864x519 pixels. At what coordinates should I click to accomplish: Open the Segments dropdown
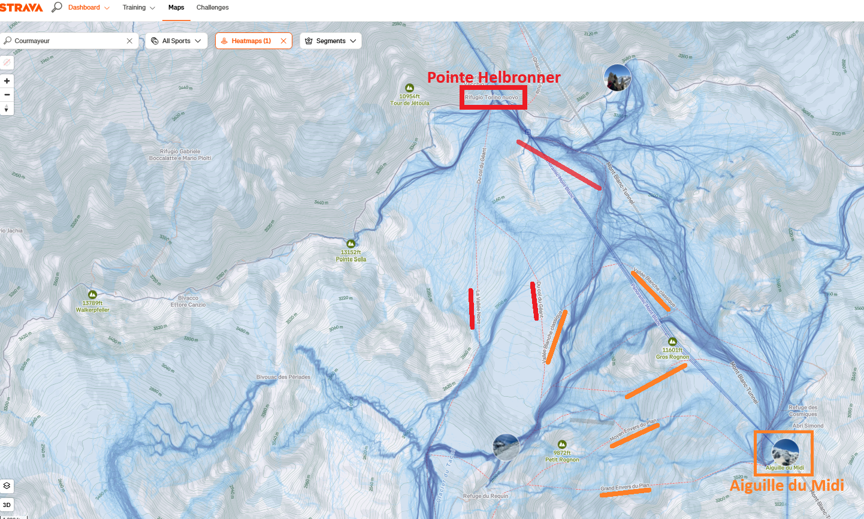coord(330,41)
